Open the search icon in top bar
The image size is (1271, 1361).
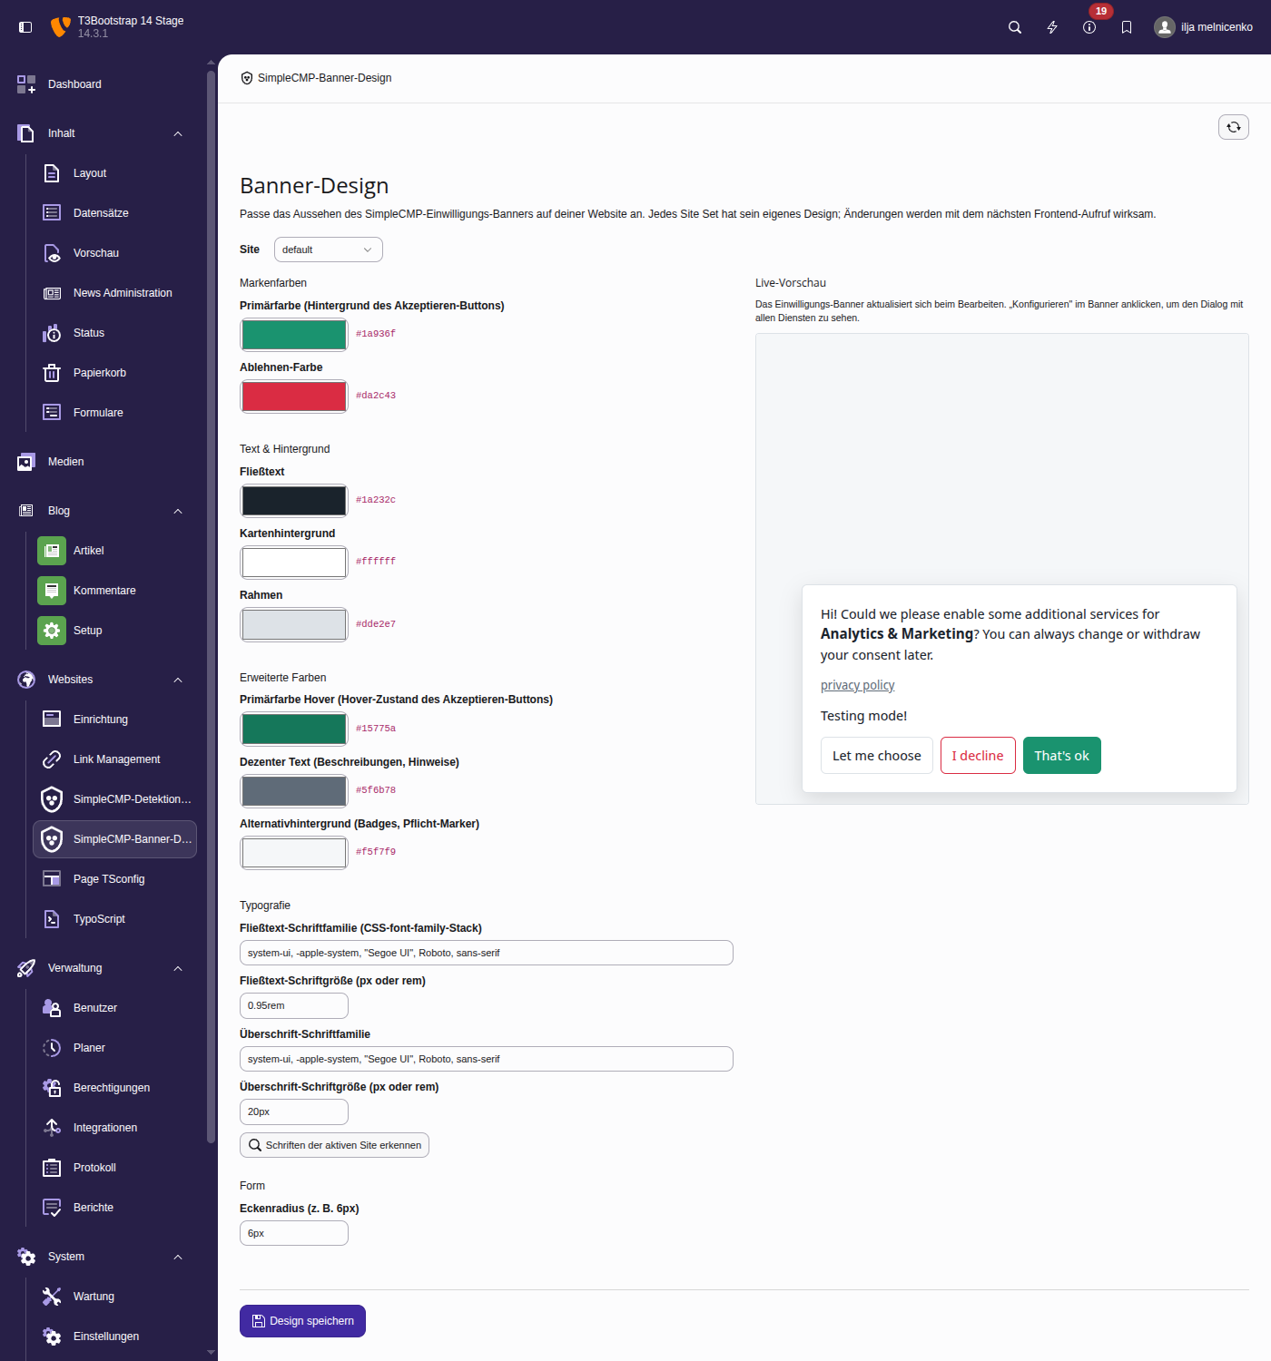pyautogui.click(x=1015, y=27)
